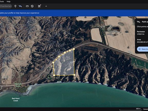Select the Tischudy Gulch map label
148x111 pixels.
[x=18, y=85]
